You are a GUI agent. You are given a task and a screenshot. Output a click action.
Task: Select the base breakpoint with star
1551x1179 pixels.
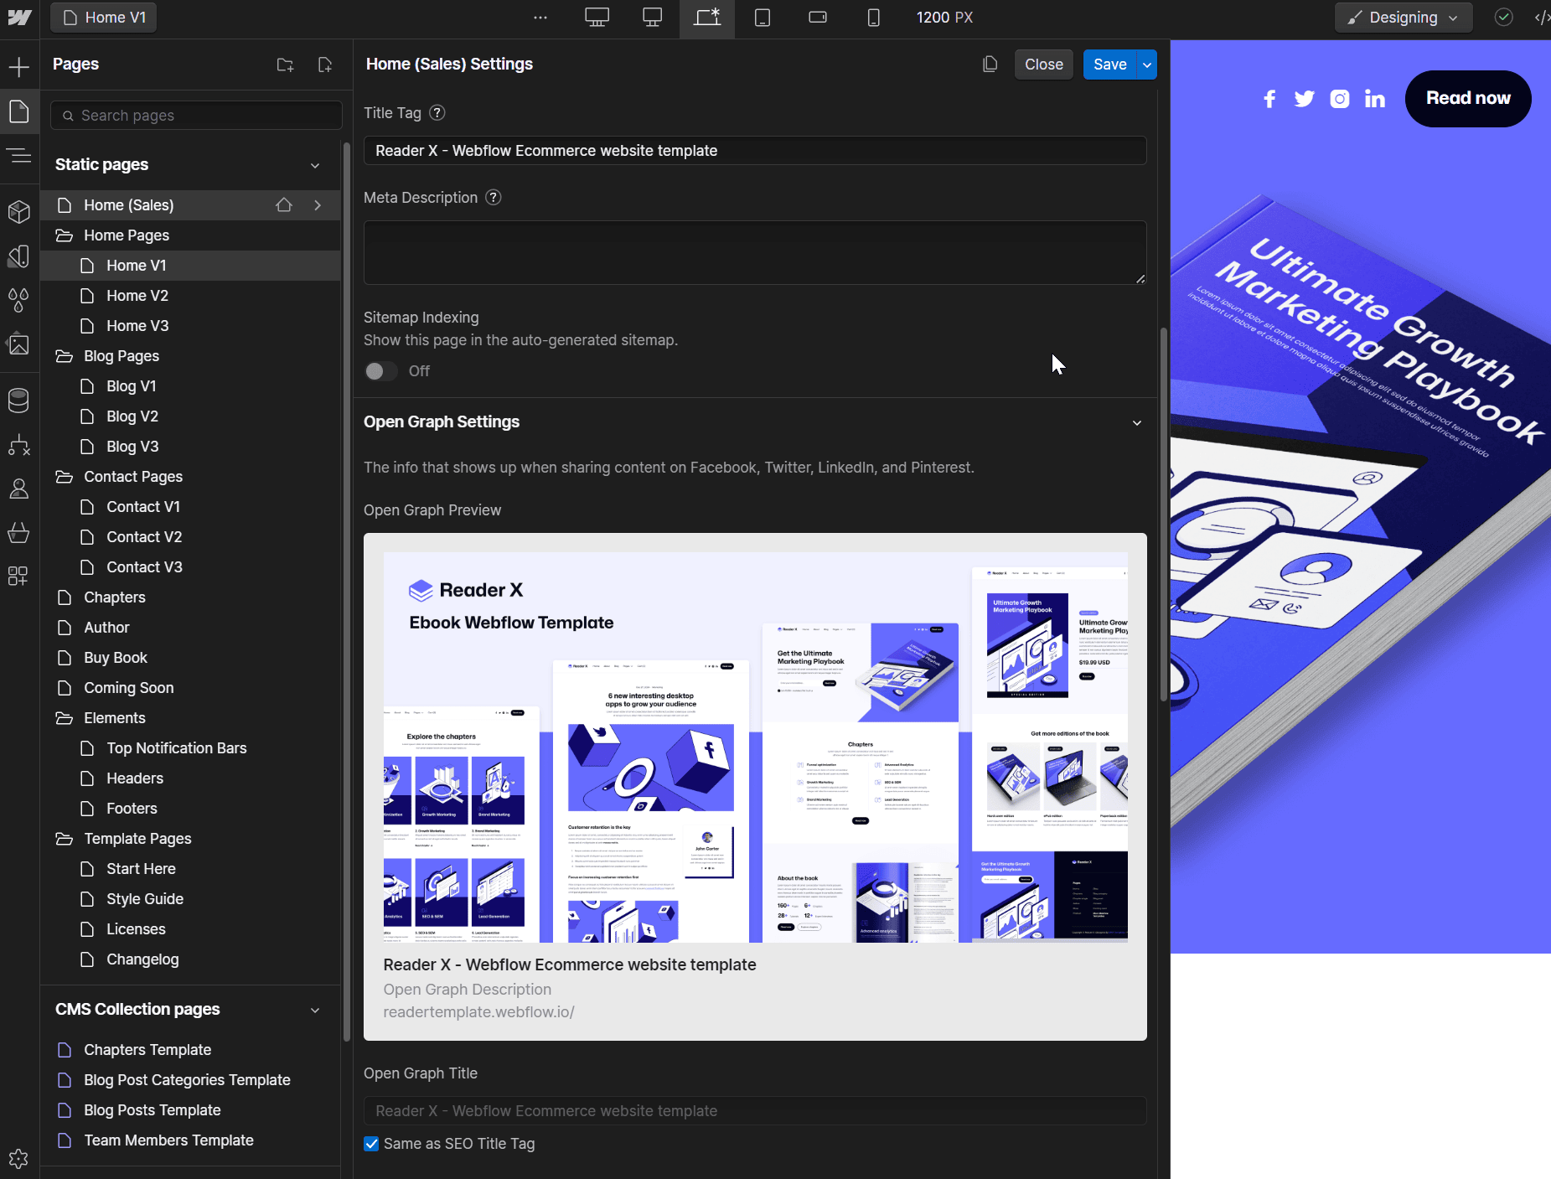tap(707, 18)
